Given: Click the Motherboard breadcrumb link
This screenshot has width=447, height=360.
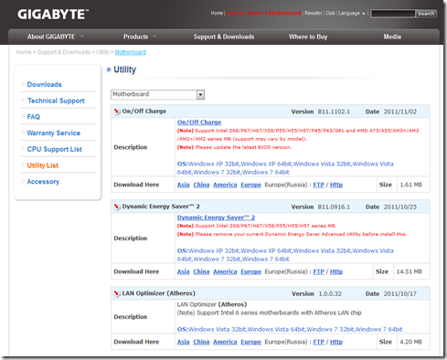Looking at the screenshot, I should [131, 52].
